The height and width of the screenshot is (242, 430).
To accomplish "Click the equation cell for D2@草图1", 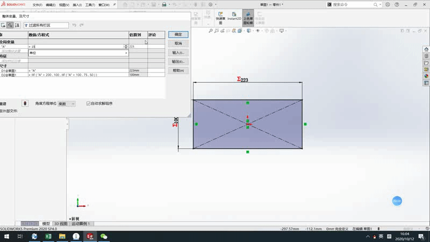I will [x=78, y=75].
